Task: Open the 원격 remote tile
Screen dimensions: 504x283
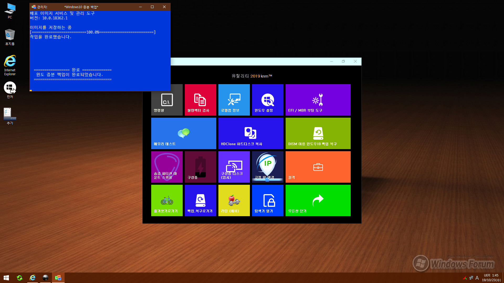Action: click(x=318, y=167)
